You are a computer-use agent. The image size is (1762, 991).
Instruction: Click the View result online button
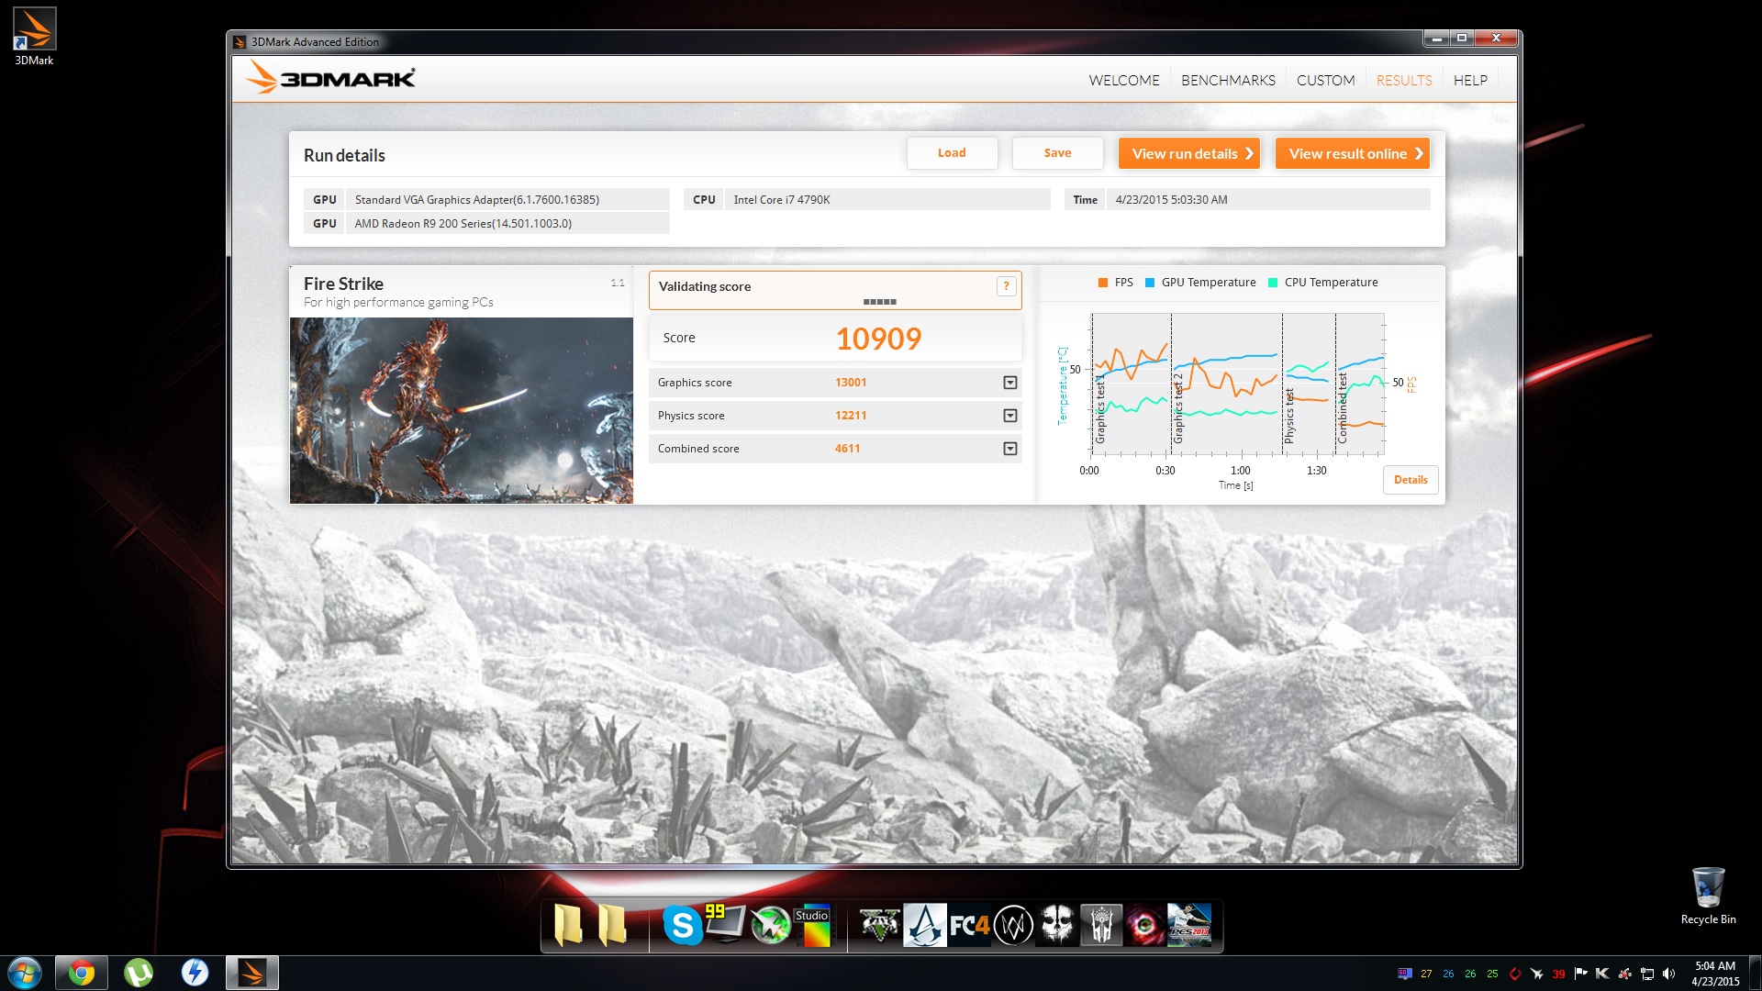[1352, 153]
